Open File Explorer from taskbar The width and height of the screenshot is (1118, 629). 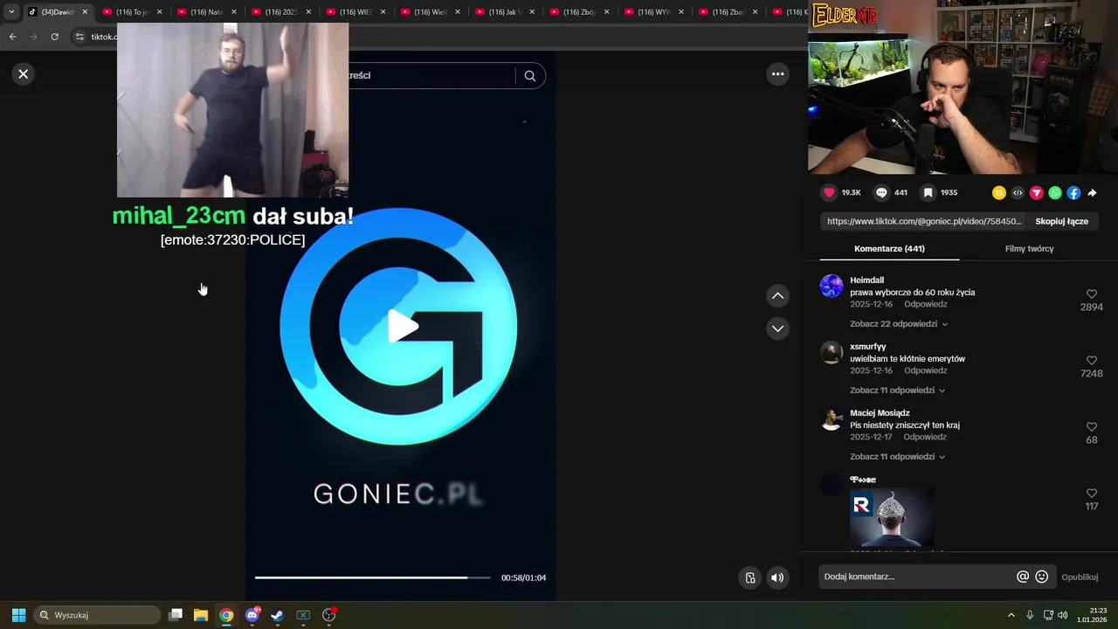click(x=201, y=615)
